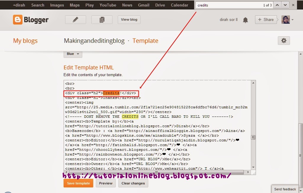Open notifications bell icon

point(245,20)
